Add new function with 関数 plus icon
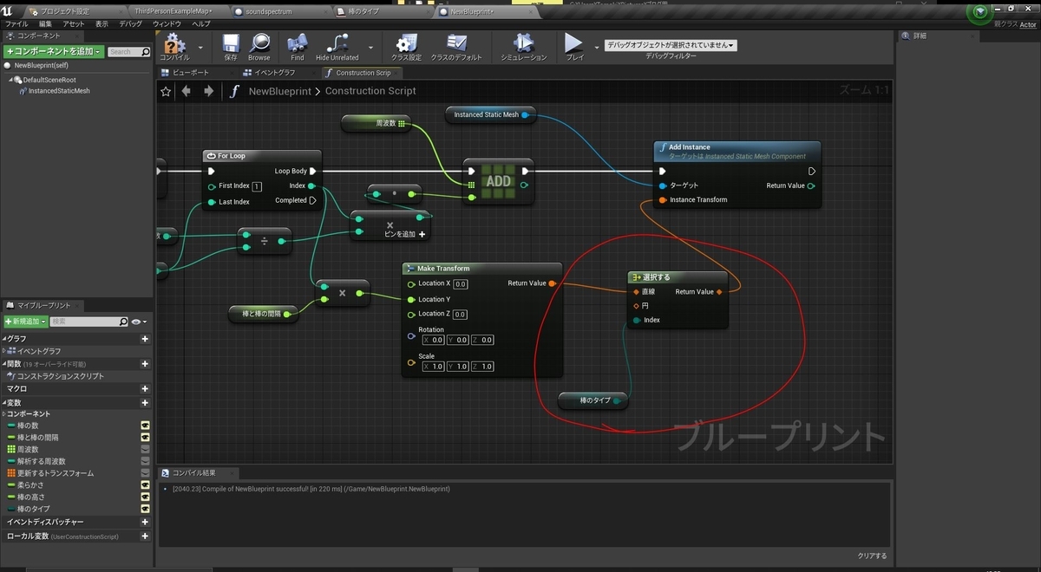This screenshot has height=572, width=1041. point(145,364)
